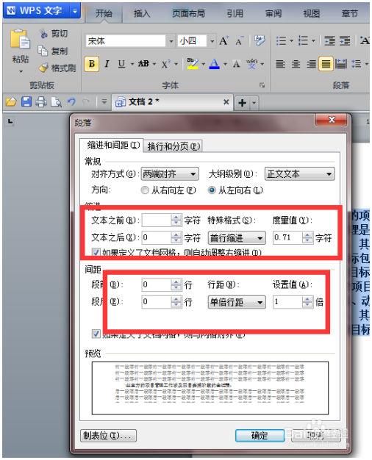372x460 pixels.
Task: Apply Italic formatting to text
Action: point(107,64)
